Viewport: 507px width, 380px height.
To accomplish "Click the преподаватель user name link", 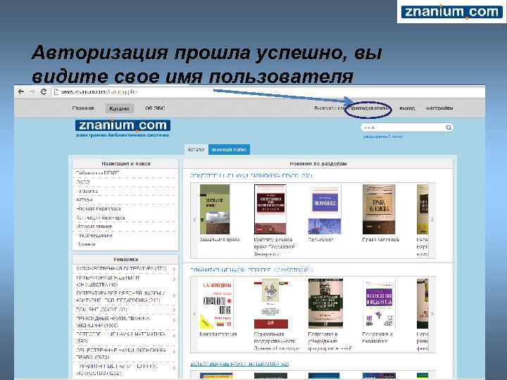I will [369, 108].
